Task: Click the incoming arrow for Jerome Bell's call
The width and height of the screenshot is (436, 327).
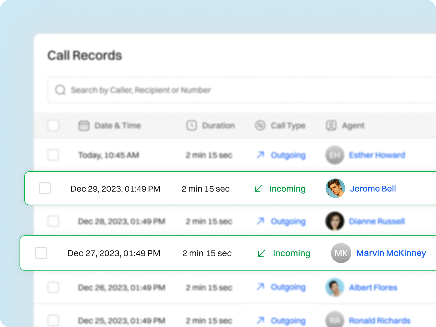Action: click(259, 188)
